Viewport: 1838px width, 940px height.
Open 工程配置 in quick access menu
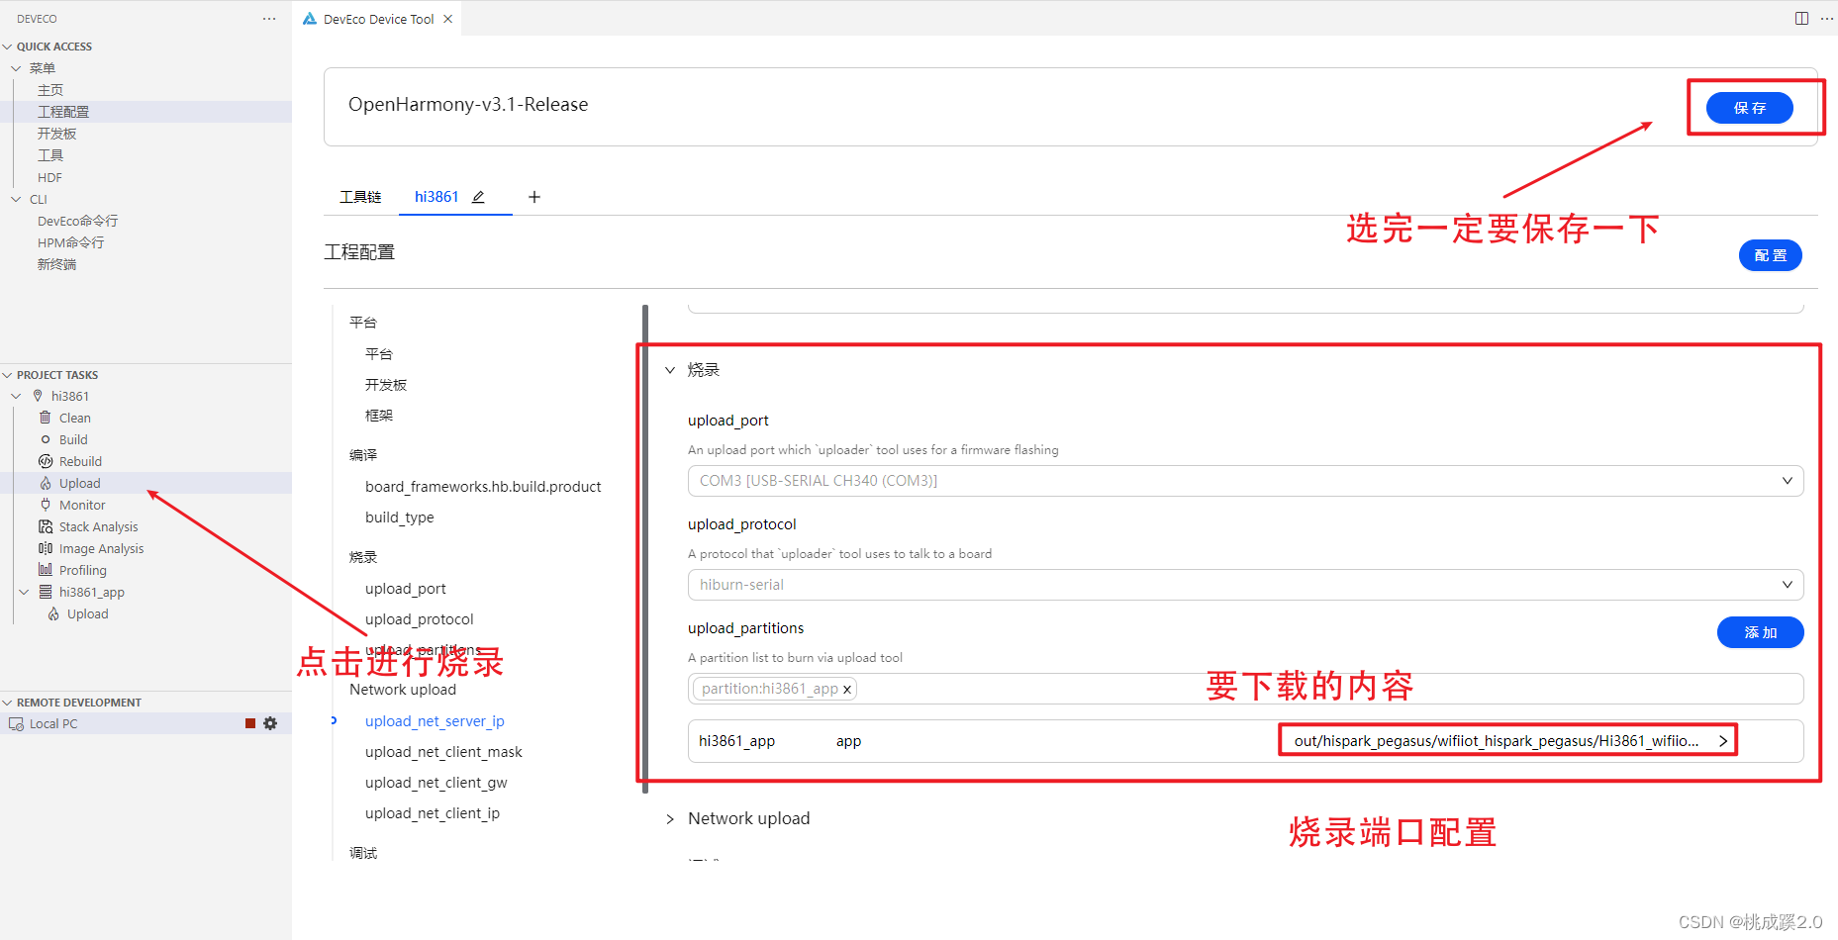click(x=63, y=112)
